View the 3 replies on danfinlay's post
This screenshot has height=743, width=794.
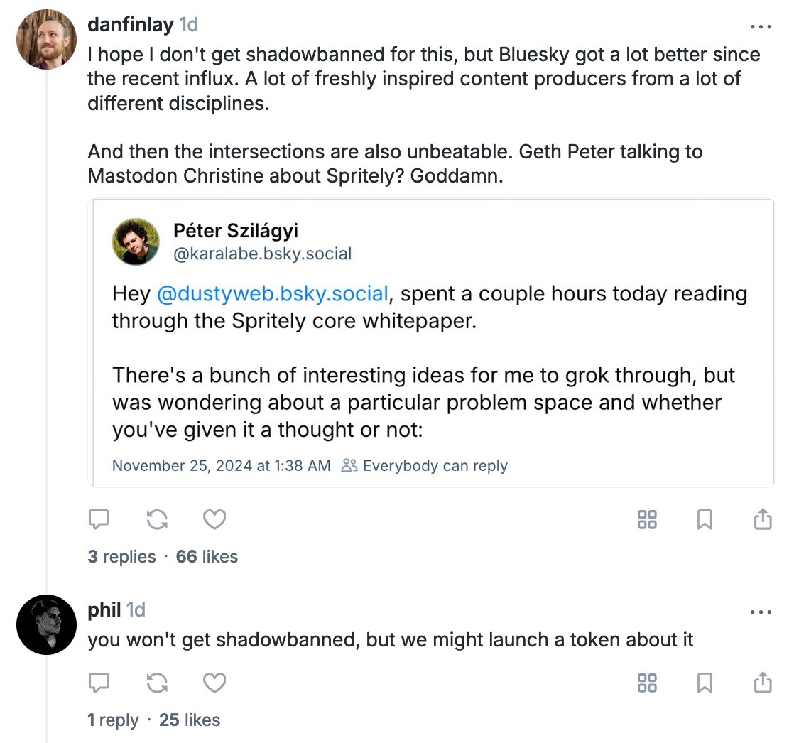pos(121,556)
